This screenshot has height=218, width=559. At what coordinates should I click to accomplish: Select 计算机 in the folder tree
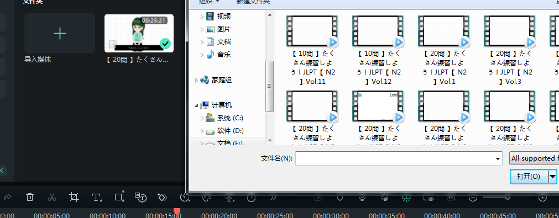tap(222, 105)
